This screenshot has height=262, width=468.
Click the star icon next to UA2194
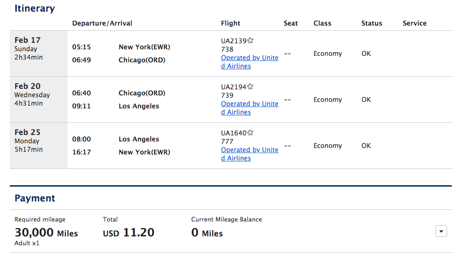click(250, 87)
